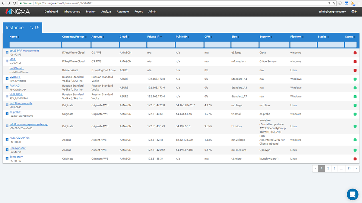Click green status indicator for Openvpnserv
The image size is (362, 203).
pos(355,150)
